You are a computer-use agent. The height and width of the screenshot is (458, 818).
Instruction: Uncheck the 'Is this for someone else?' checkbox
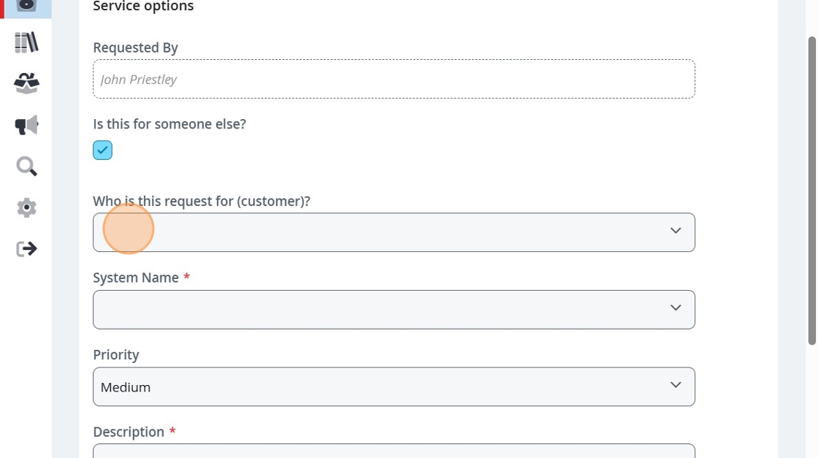click(102, 150)
